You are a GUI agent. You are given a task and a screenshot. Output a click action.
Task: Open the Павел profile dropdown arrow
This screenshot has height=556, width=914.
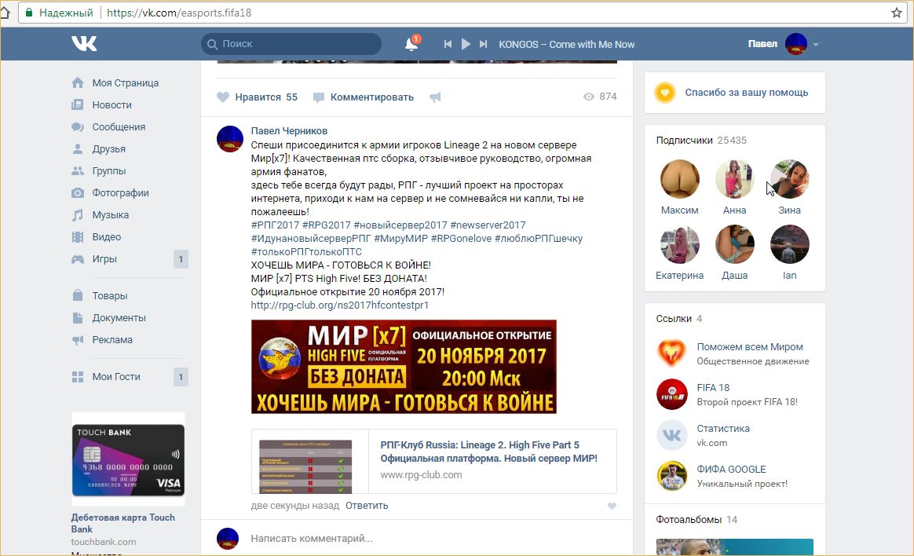pyautogui.click(x=816, y=44)
